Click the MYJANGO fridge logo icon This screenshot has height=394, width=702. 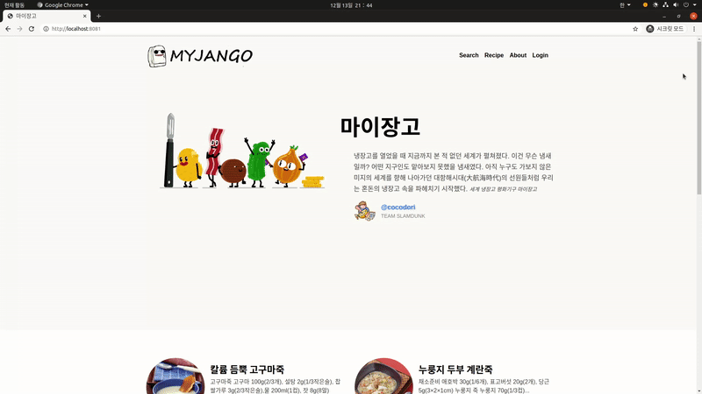click(x=157, y=56)
